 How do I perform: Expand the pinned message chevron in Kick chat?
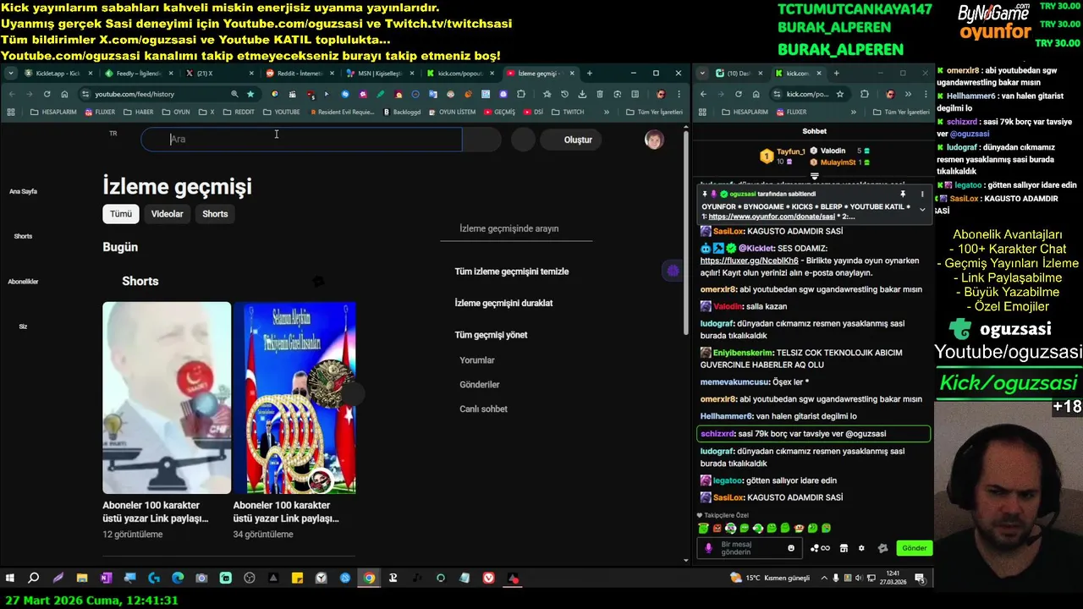tap(922, 210)
